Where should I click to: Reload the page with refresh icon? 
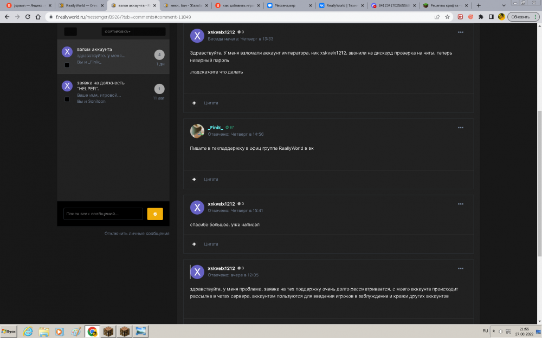[28, 17]
